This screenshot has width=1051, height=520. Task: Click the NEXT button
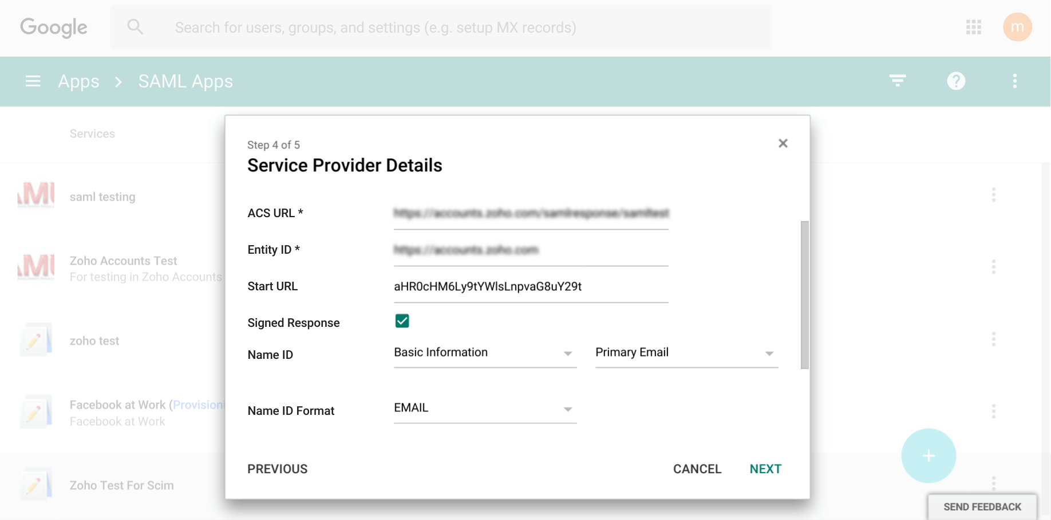[765, 469]
